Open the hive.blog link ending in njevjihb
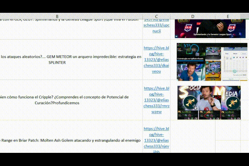 pos(156,140)
